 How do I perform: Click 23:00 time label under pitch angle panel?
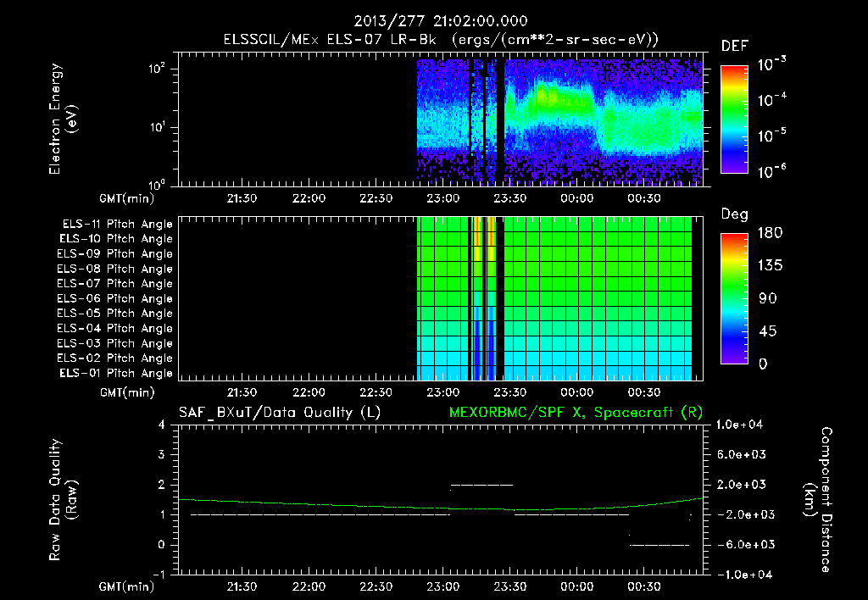point(442,392)
